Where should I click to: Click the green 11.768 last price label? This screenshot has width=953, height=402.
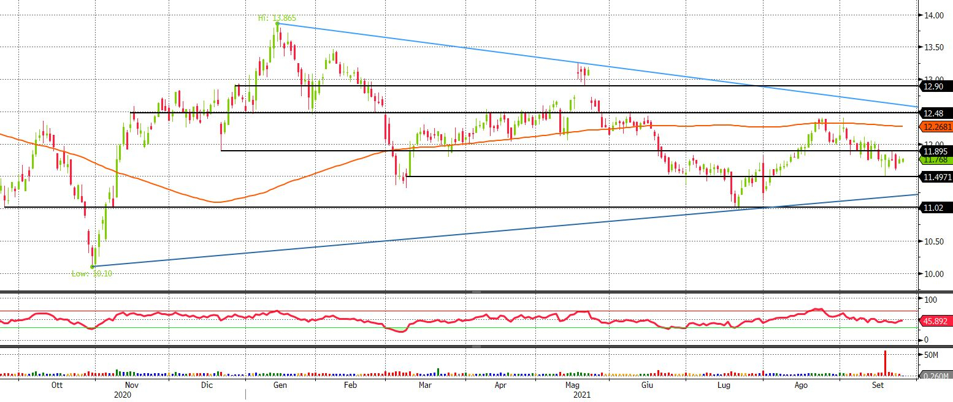(935, 160)
